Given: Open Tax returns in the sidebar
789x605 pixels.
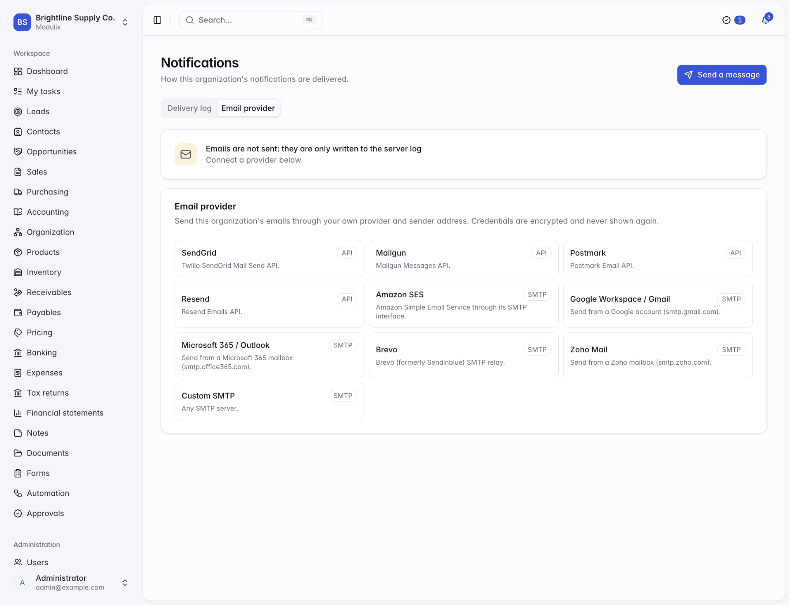Looking at the screenshot, I should (x=71, y=393).
